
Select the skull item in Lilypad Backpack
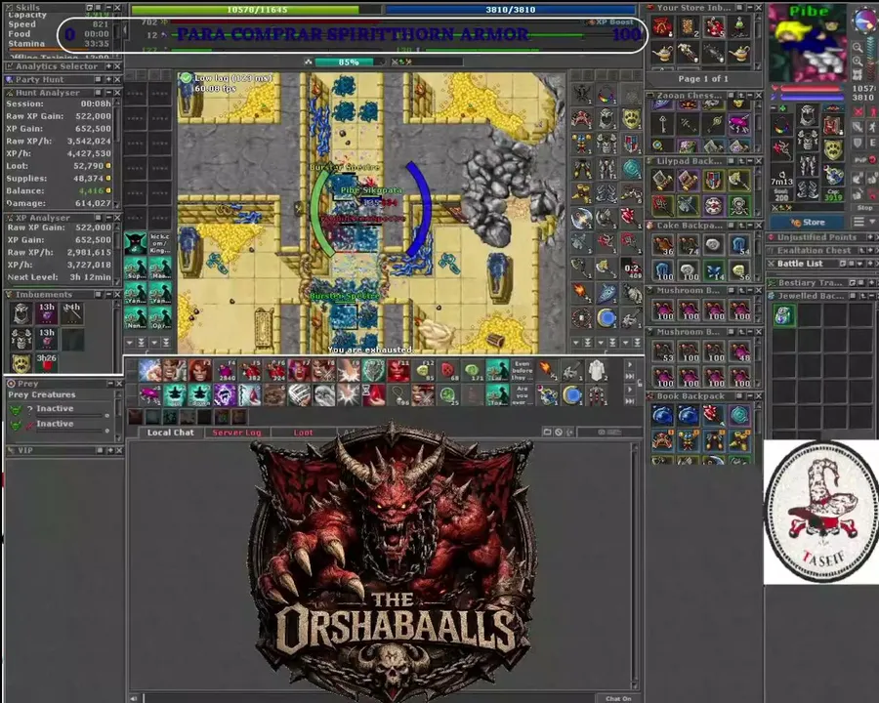[x=739, y=206]
